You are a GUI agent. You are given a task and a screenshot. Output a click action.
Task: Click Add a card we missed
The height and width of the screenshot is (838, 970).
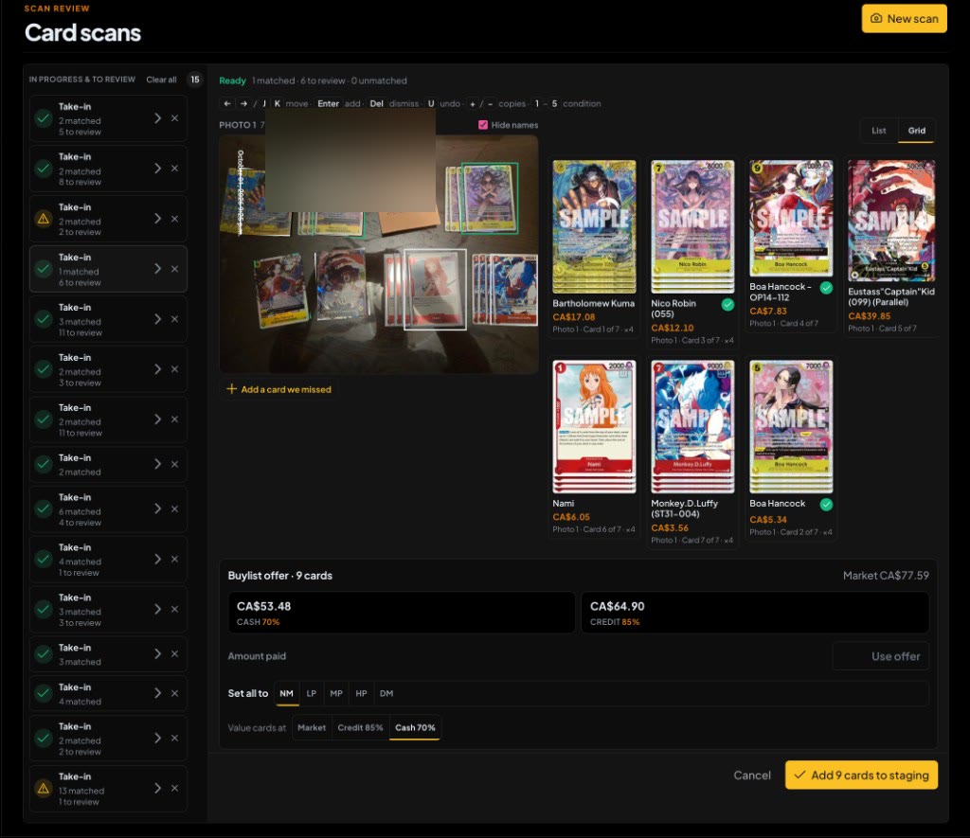279,389
